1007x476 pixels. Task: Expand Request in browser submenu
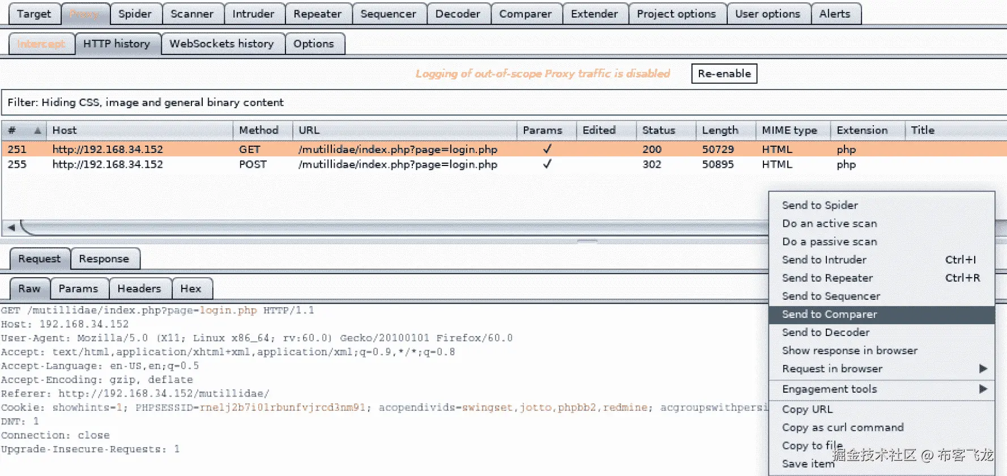[881, 368]
